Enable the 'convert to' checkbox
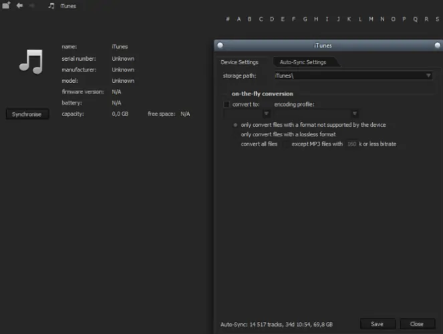 point(227,104)
